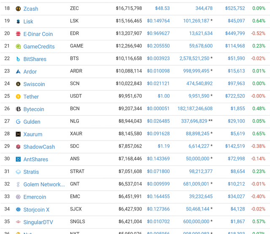Click SingularDTV supply 600,000,000
Viewport: 270px width, 234px height.
[196, 222]
